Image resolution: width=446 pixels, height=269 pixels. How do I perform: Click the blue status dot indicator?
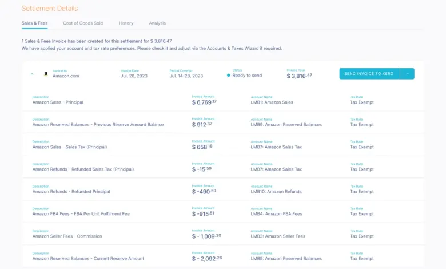pyautogui.click(x=228, y=76)
